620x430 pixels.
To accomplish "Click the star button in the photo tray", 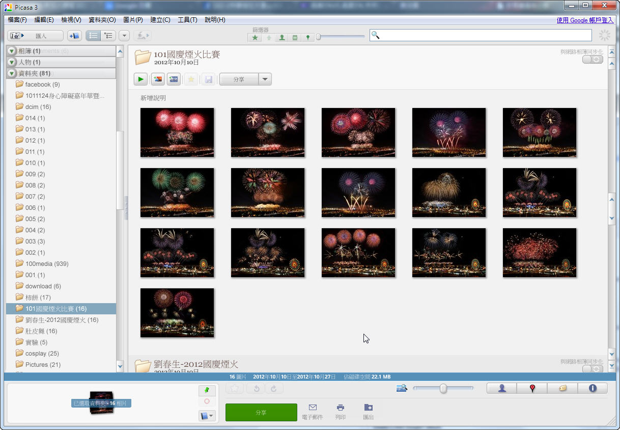I will (235, 388).
